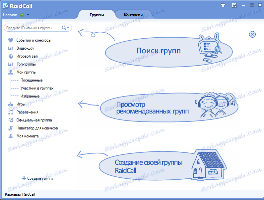Open Видео-шоу section
Image resolution: width=264 pixels, height=200 pixels.
pos(25,48)
